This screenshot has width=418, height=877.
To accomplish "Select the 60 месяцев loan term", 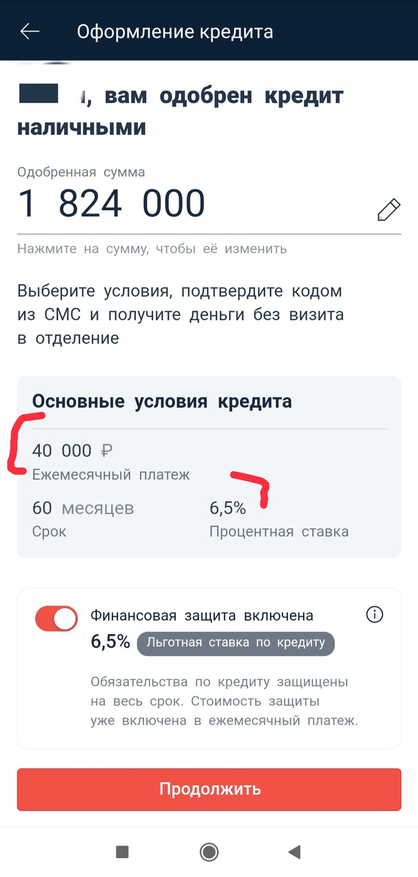I will (83, 509).
